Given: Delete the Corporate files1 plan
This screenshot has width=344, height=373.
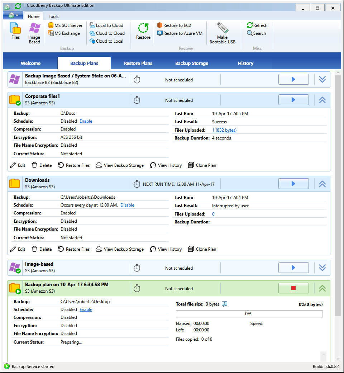Looking at the screenshot, I should [x=42, y=165].
